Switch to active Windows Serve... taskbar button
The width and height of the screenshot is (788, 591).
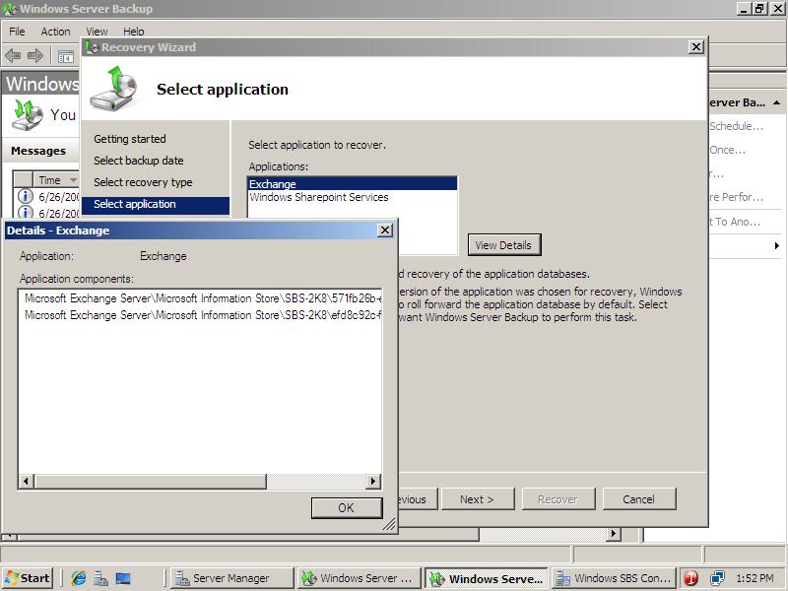(x=487, y=578)
